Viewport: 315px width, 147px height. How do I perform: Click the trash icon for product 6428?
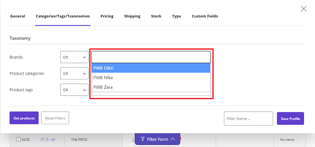pyautogui.click(x=47, y=139)
